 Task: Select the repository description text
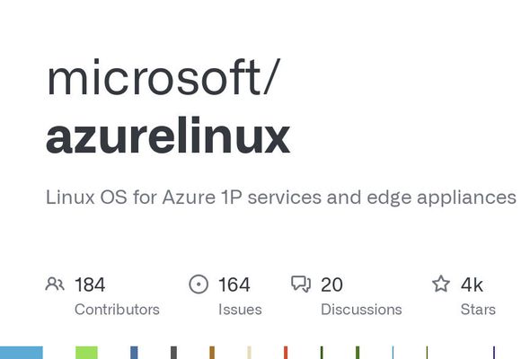(x=281, y=197)
